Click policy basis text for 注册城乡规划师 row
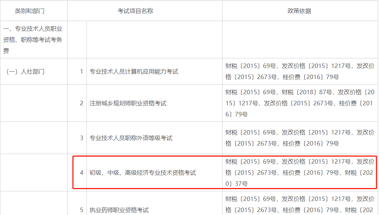 click(x=299, y=103)
